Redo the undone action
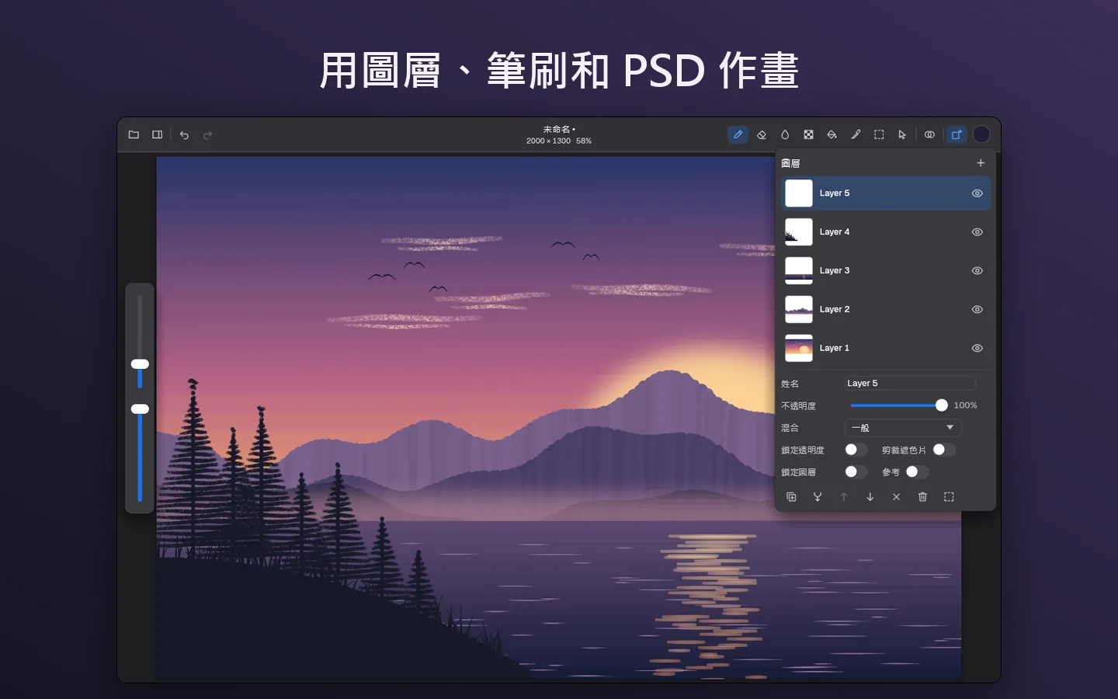Viewport: 1118px width, 699px height. (208, 135)
